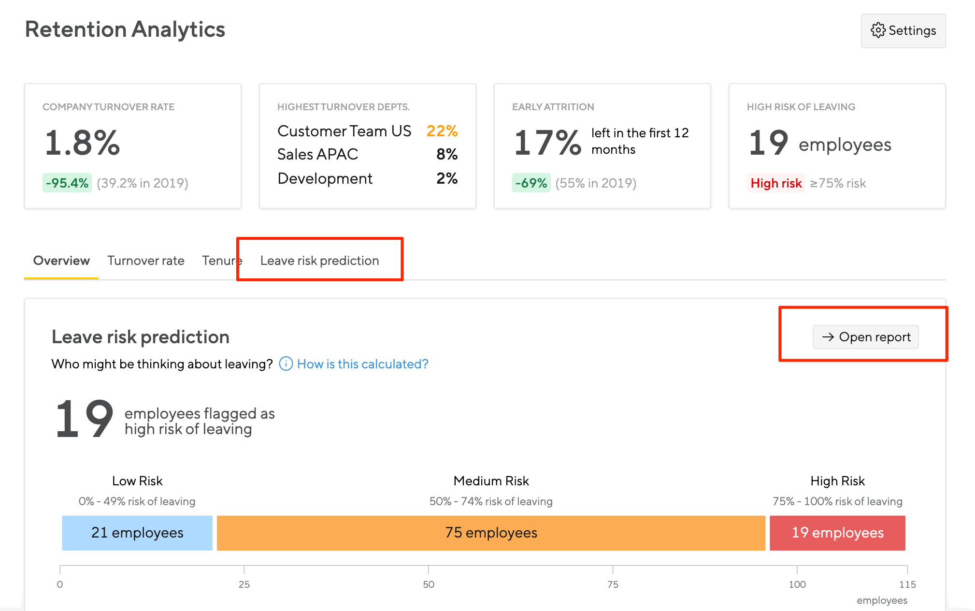The height and width of the screenshot is (611, 975).
Task: Open the Overview tab
Action: [x=61, y=261]
